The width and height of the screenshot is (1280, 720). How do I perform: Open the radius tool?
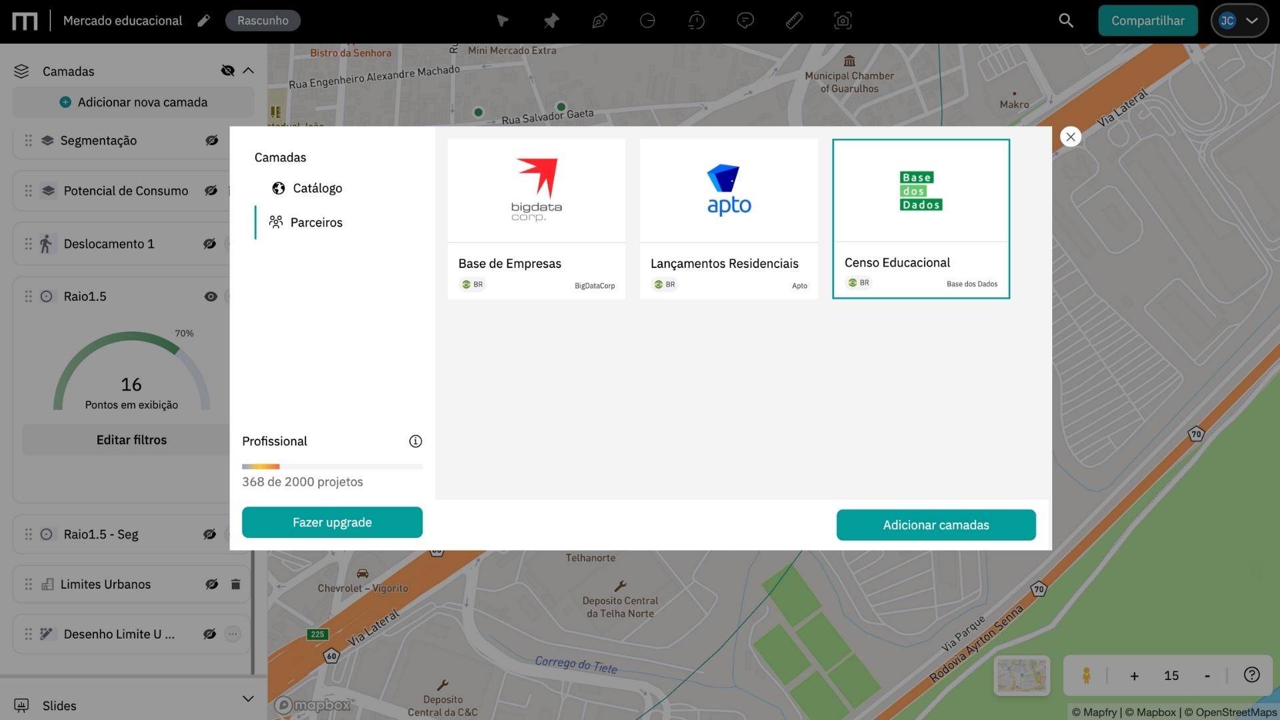[x=647, y=21]
